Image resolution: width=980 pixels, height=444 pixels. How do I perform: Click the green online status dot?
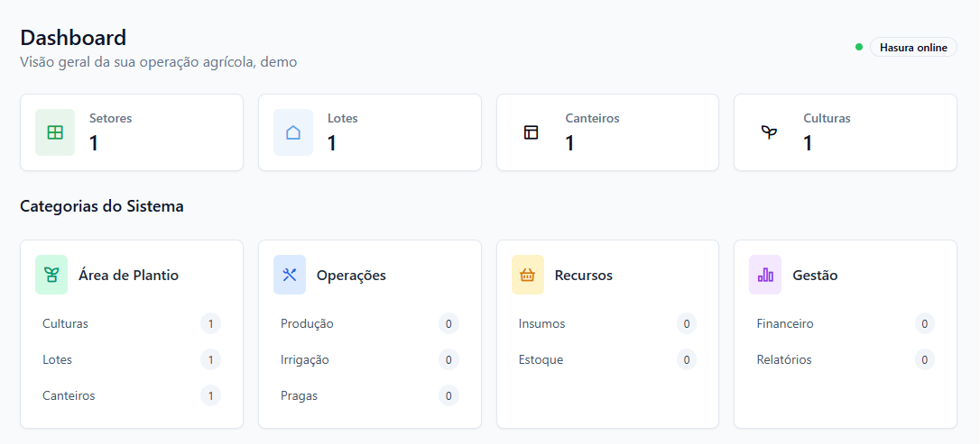pyautogui.click(x=859, y=47)
